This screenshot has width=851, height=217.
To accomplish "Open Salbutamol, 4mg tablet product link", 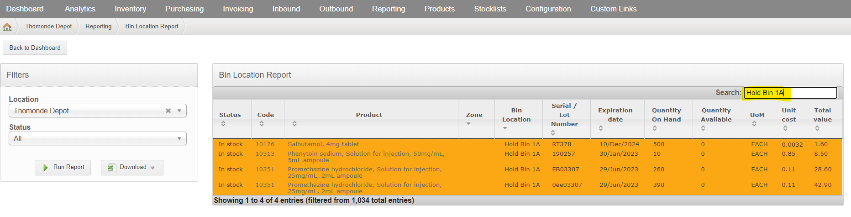I will (323, 144).
